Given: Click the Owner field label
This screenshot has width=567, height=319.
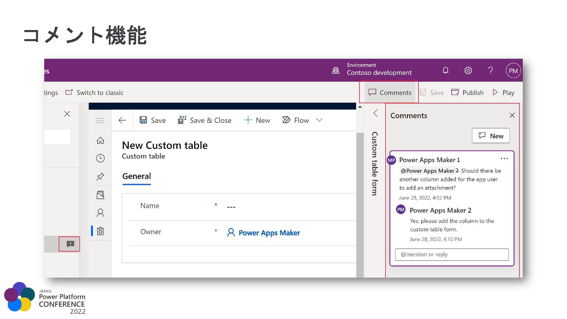Looking at the screenshot, I should tap(151, 232).
